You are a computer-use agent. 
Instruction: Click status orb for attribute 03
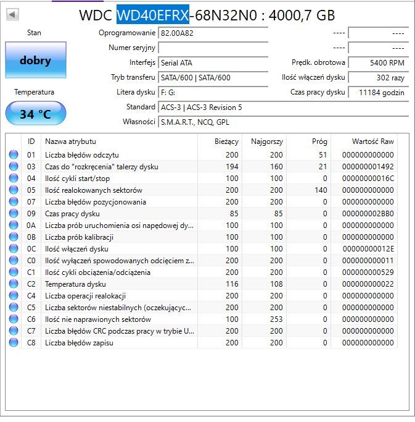[14, 166]
